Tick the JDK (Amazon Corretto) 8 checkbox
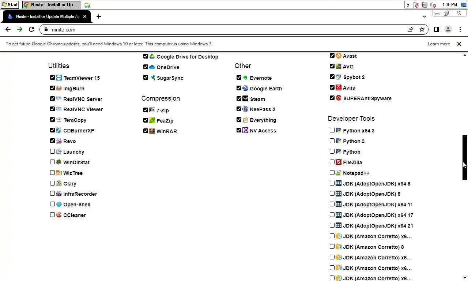The height and width of the screenshot is (281, 468). coord(332,247)
